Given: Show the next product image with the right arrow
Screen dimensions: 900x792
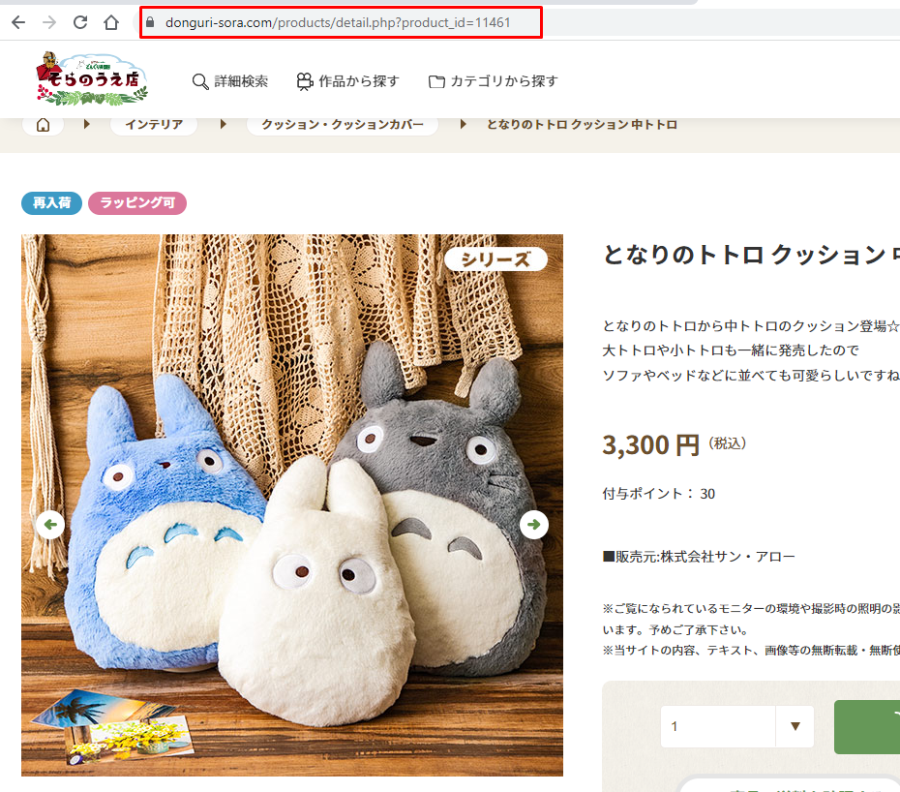Looking at the screenshot, I should click(x=534, y=525).
